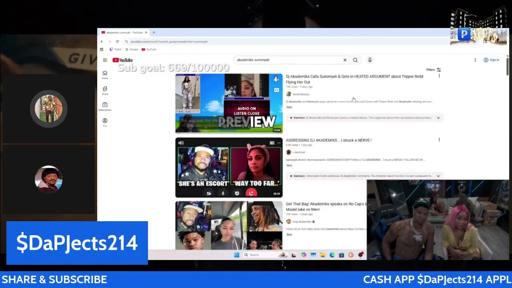This screenshot has height=288, width=512.
Task: Toggle mute on first video preview
Action: (276, 80)
